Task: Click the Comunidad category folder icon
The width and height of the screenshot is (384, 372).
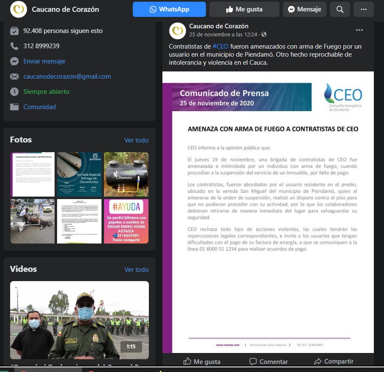Action: click(x=14, y=107)
